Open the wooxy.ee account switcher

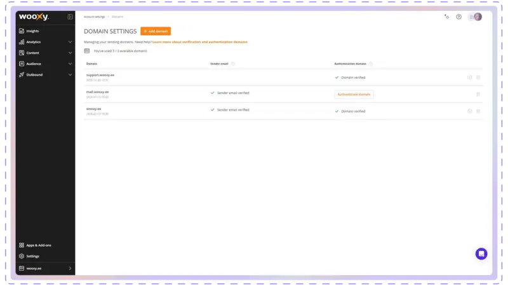[46, 269]
